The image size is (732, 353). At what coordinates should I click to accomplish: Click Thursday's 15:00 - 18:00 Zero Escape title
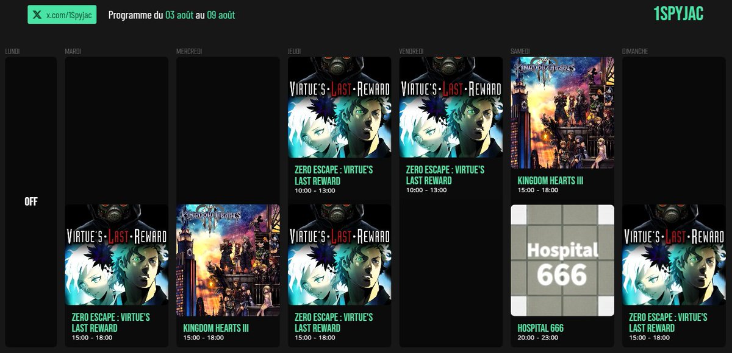333,323
